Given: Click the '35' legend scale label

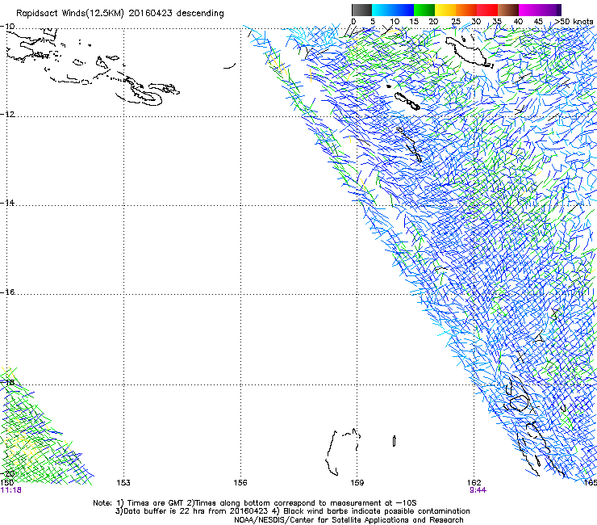Looking at the screenshot, I should [497, 21].
